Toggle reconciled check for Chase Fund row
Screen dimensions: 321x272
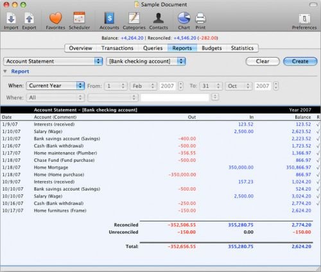(318, 160)
